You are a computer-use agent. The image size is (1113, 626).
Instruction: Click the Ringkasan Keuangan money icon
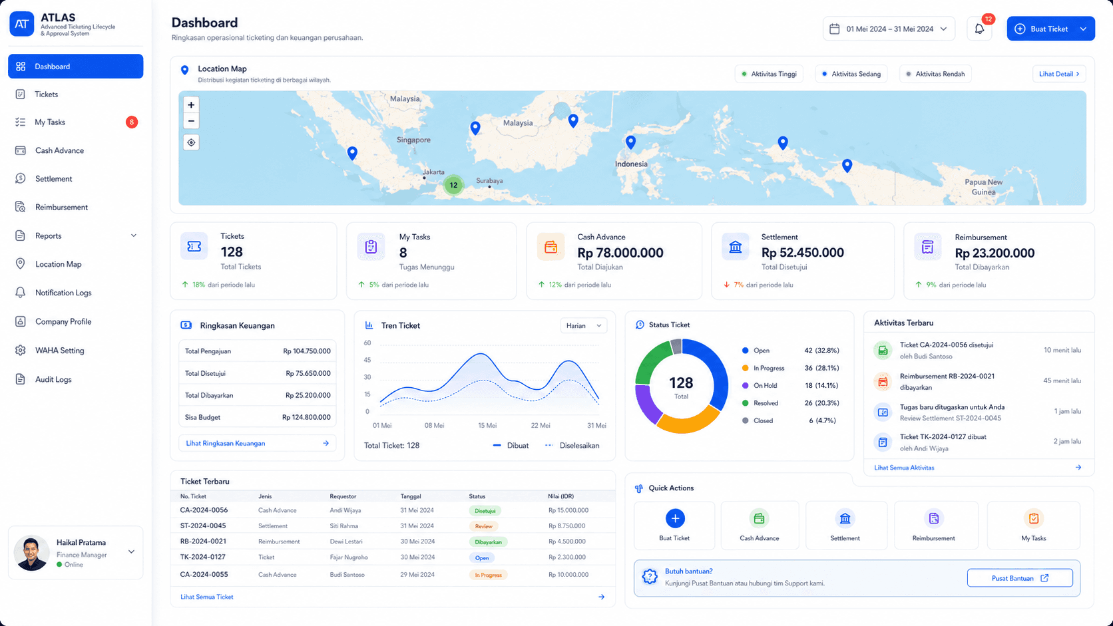point(186,325)
